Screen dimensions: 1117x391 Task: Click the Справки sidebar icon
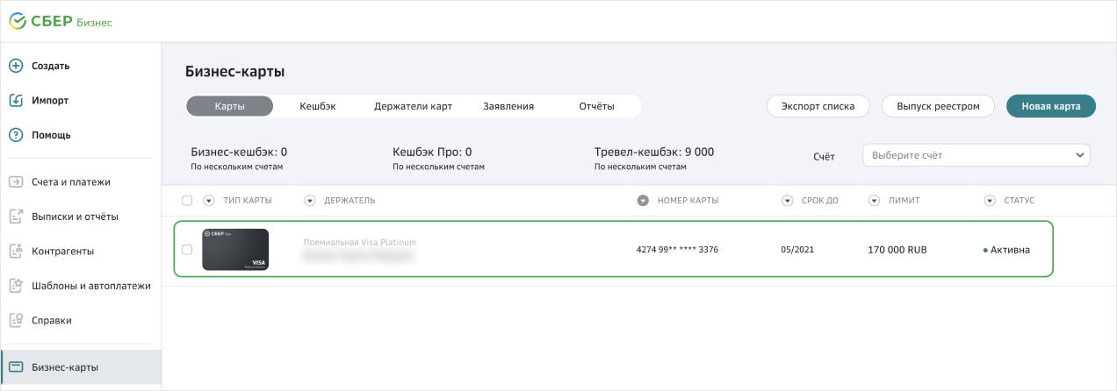pos(16,321)
